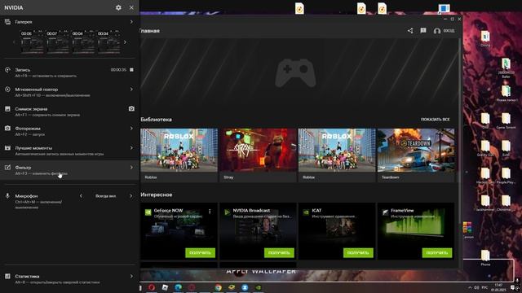
Task: Open the Фильтр filter chevron
Action: coord(131,167)
